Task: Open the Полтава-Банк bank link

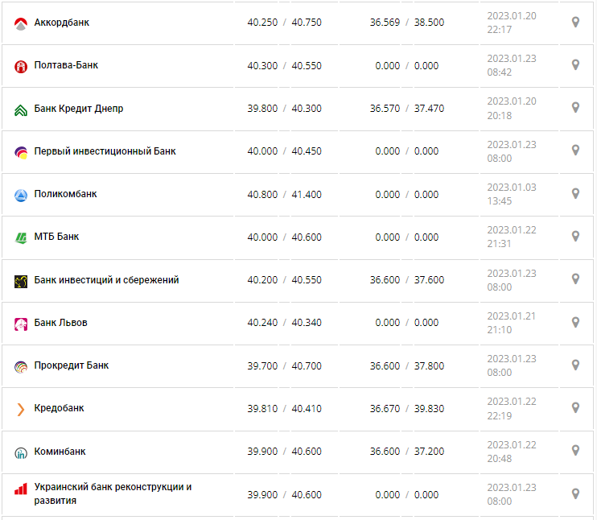Action: pyautogui.click(x=66, y=65)
